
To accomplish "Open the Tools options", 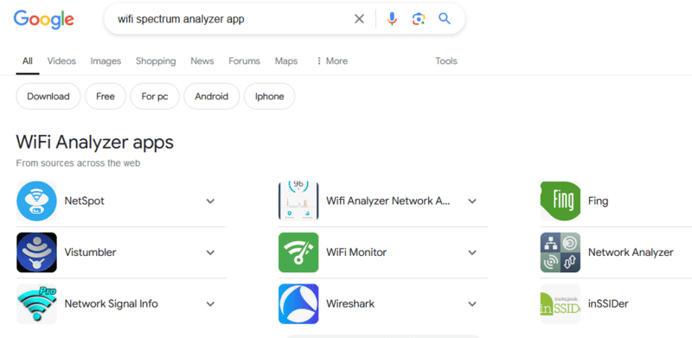I will pyautogui.click(x=446, y=61).
